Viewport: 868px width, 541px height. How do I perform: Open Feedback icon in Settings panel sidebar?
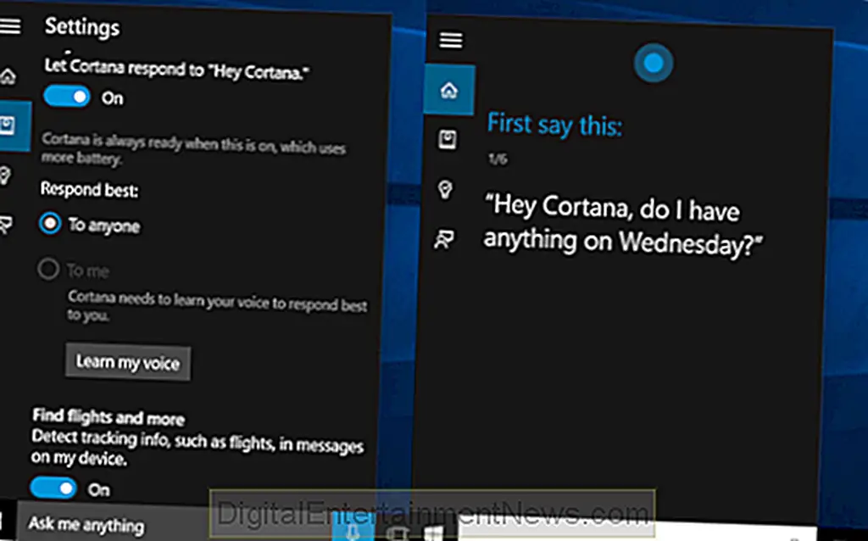click(6, 224)
